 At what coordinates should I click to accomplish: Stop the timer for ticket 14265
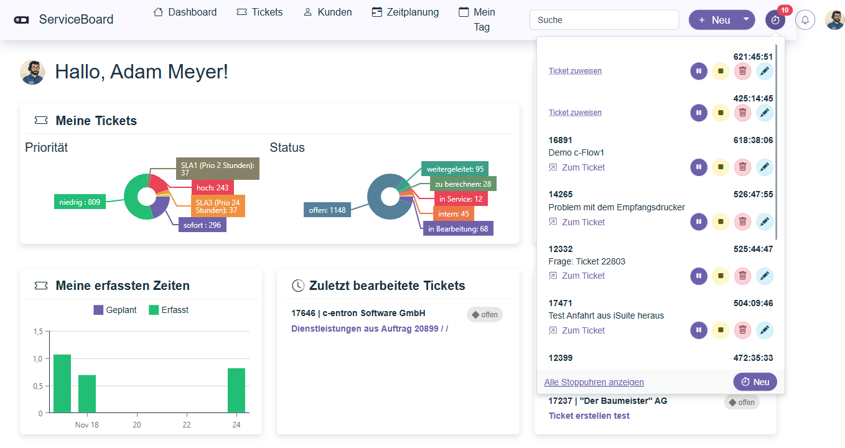pyautogui.click(x=721, y=222)
